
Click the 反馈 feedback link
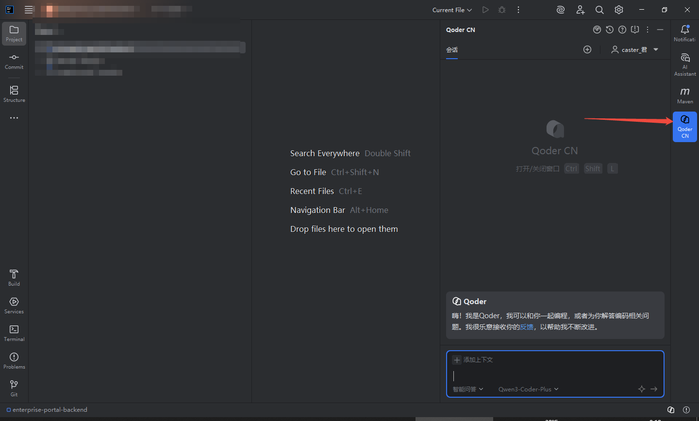(527, 327)
